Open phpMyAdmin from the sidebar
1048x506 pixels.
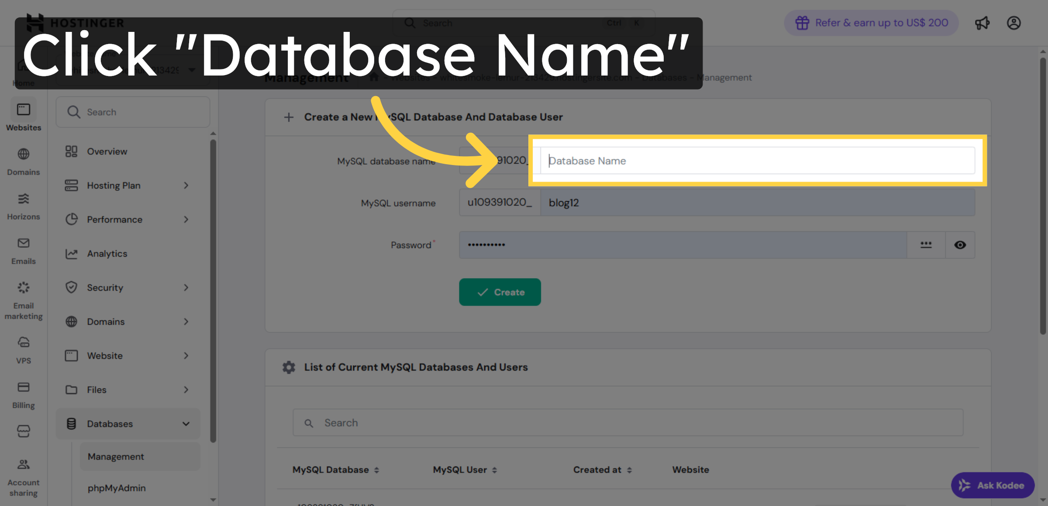pyautogui.click(x=117, y=488)
